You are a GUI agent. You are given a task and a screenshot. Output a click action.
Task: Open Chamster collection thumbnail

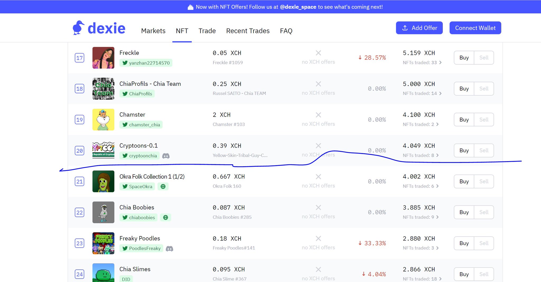pyautogui.click(x=103, y=120)
